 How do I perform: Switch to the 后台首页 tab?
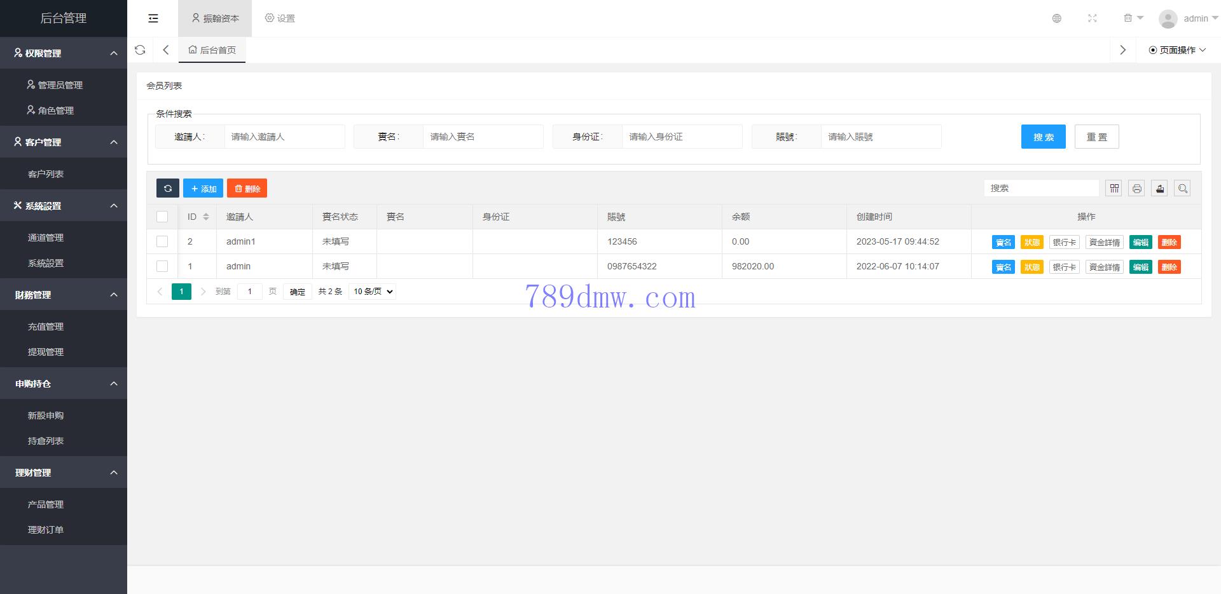point(212,50)
